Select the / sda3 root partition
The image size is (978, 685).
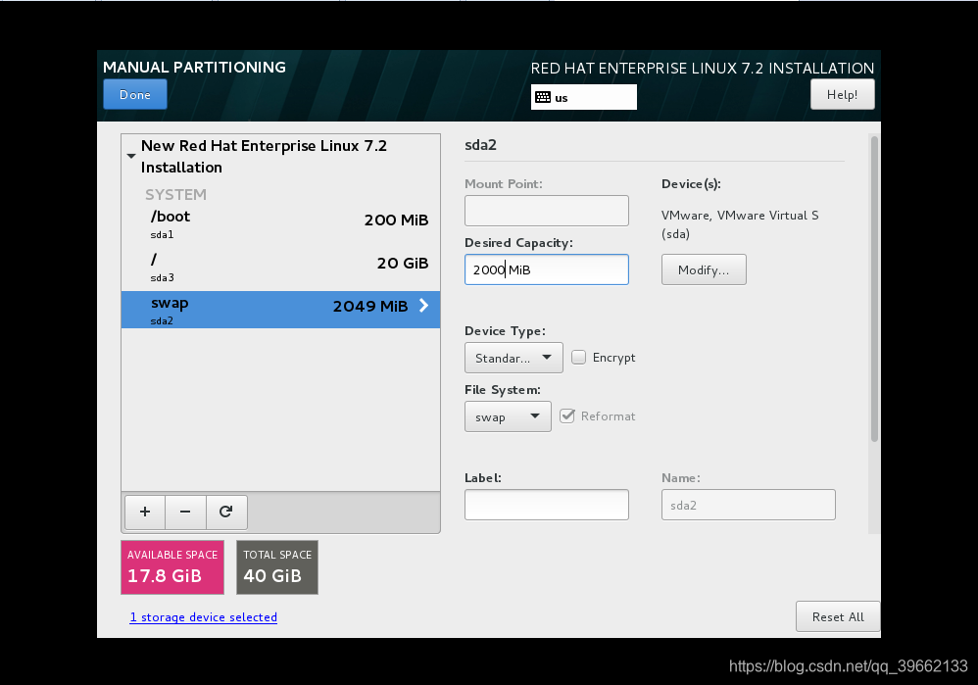coord(280,267)
